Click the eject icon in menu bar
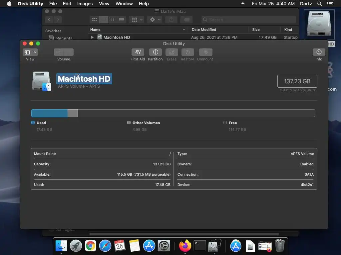This screenshot has width=341, height=255. 243,4
